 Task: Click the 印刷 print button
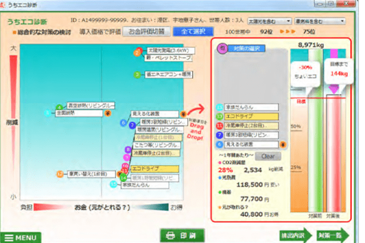tap(182, 235)
